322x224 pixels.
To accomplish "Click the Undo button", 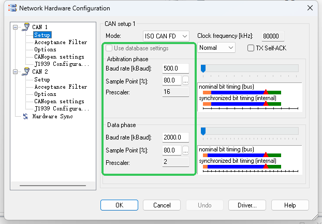I will (204, 205).
